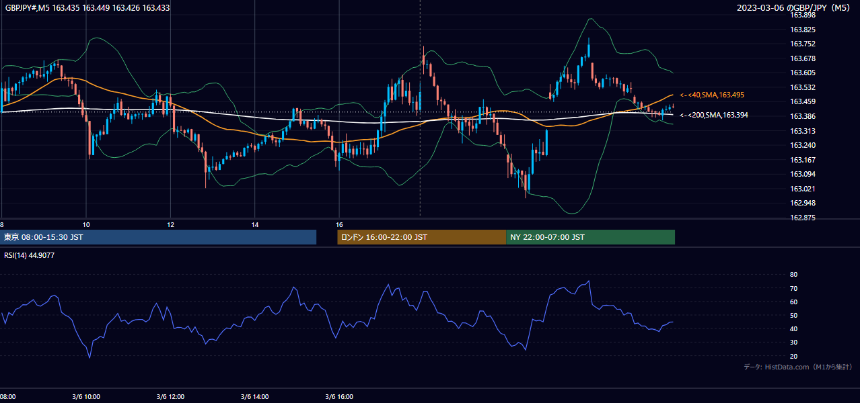The image size is (860, 403).
Task: Click the 163.094 price axis label
Action: click(x=803, y=174)
